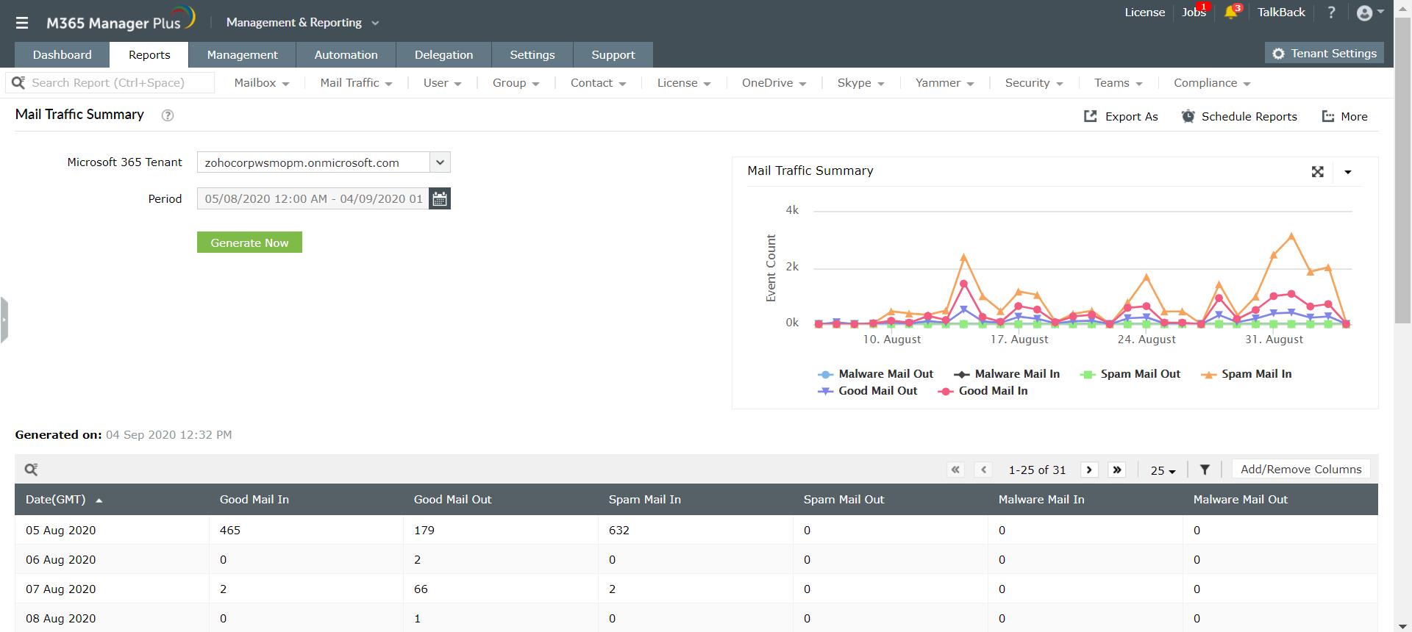Switch to the Management tab
Screen dimensions: 1412x632
[x=242, y=55]
